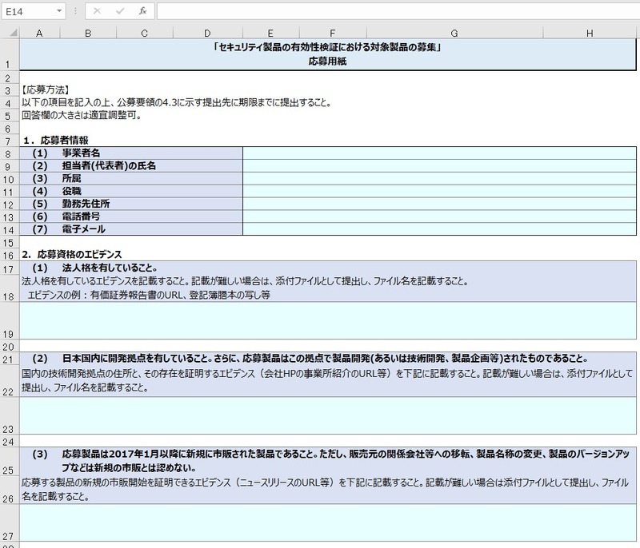The height and width of the screenshot is (548, 640).
Task: Select the column H header
Action: point(589,33)
